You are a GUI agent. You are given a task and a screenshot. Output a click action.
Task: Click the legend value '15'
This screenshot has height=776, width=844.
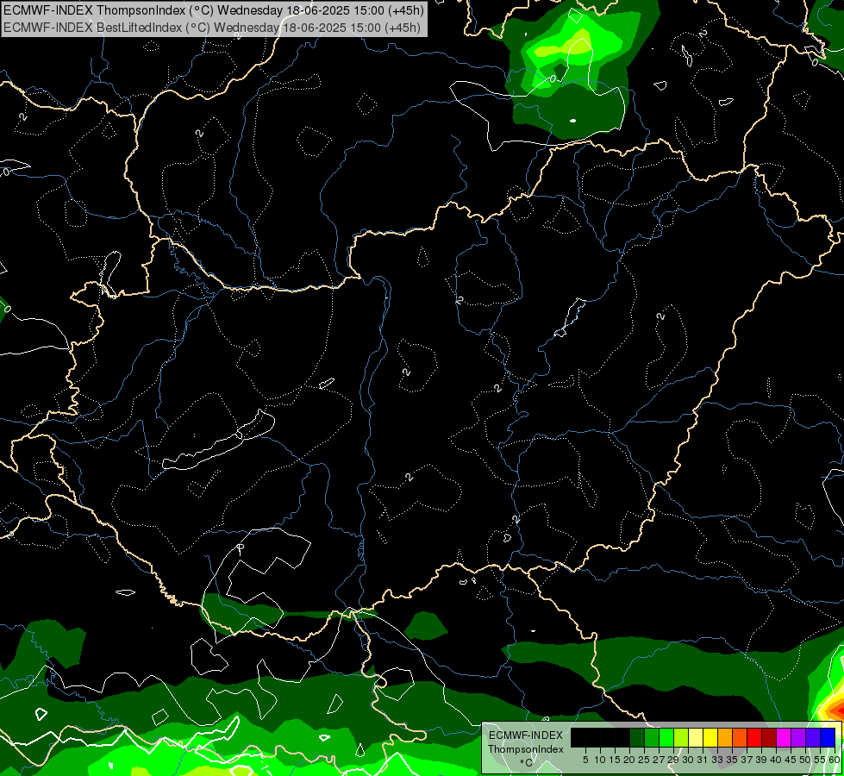click(615, 760)
